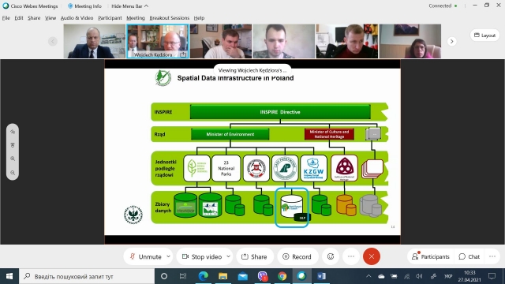This screenshot has width=505, height=284.
Task: Zoom in on shared content
Action: pos(13,159)
